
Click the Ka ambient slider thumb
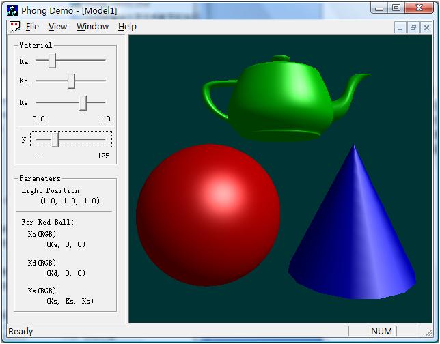pyautogui.click(x=52, y=61)
